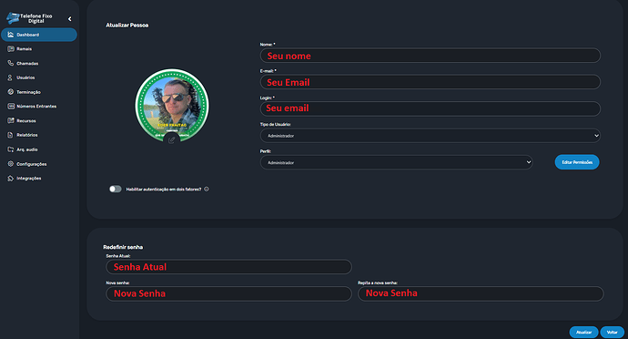Click the Atualizar button
628x339 pixels.
[583, 333]
